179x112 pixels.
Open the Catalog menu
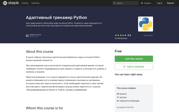pos(25,3)
